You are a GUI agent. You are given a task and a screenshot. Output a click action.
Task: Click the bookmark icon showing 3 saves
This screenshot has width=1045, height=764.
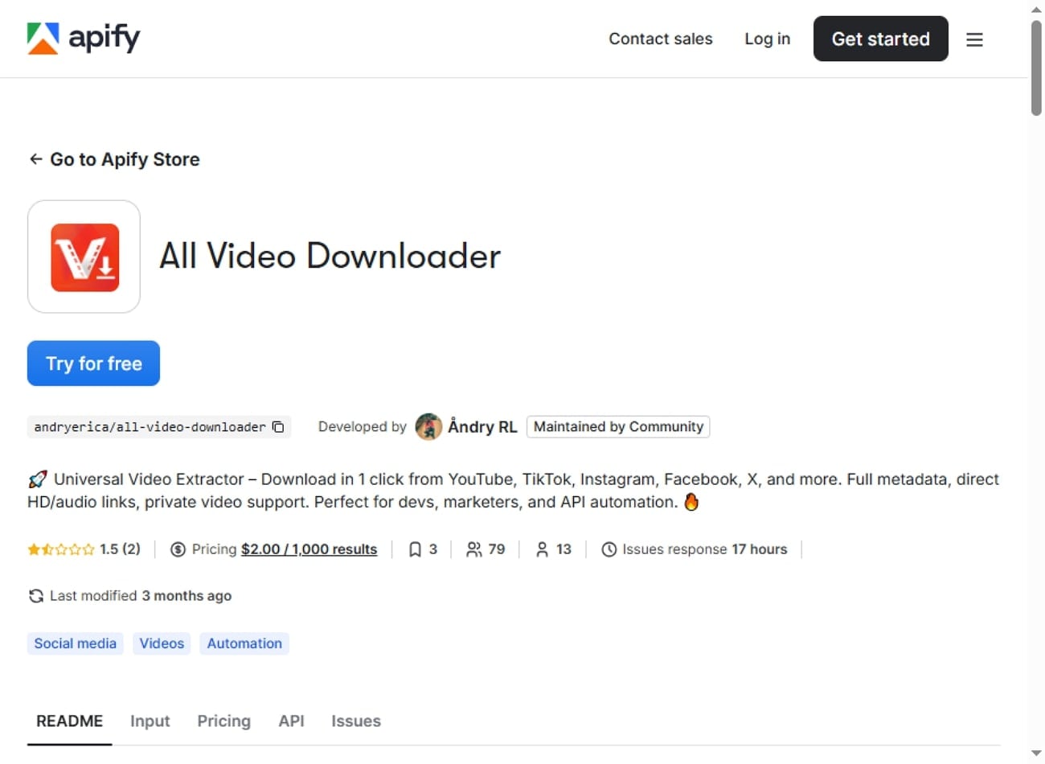415,549
